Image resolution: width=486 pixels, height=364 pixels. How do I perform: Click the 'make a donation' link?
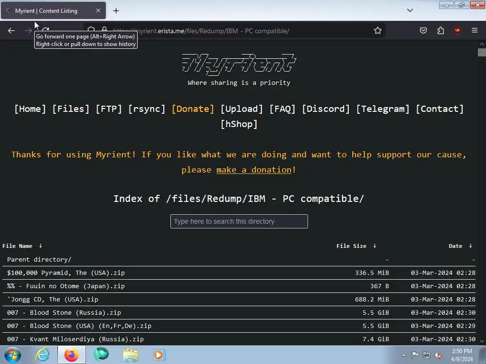[x=254, y=170]
